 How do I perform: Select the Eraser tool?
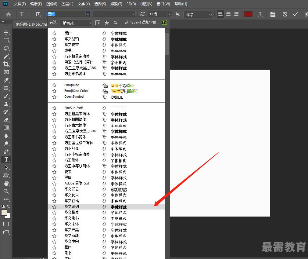[6, 120]
